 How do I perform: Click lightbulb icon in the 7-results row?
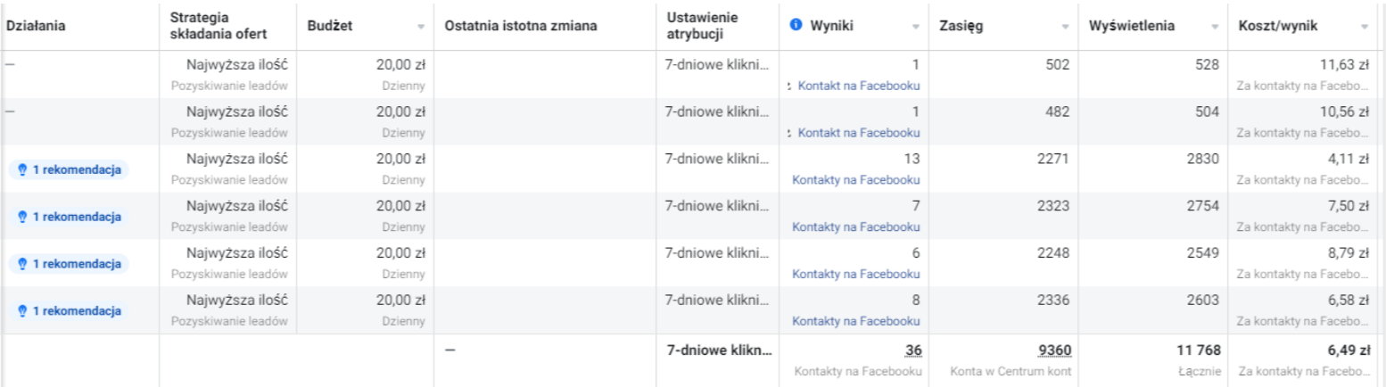tap(23, 217)
